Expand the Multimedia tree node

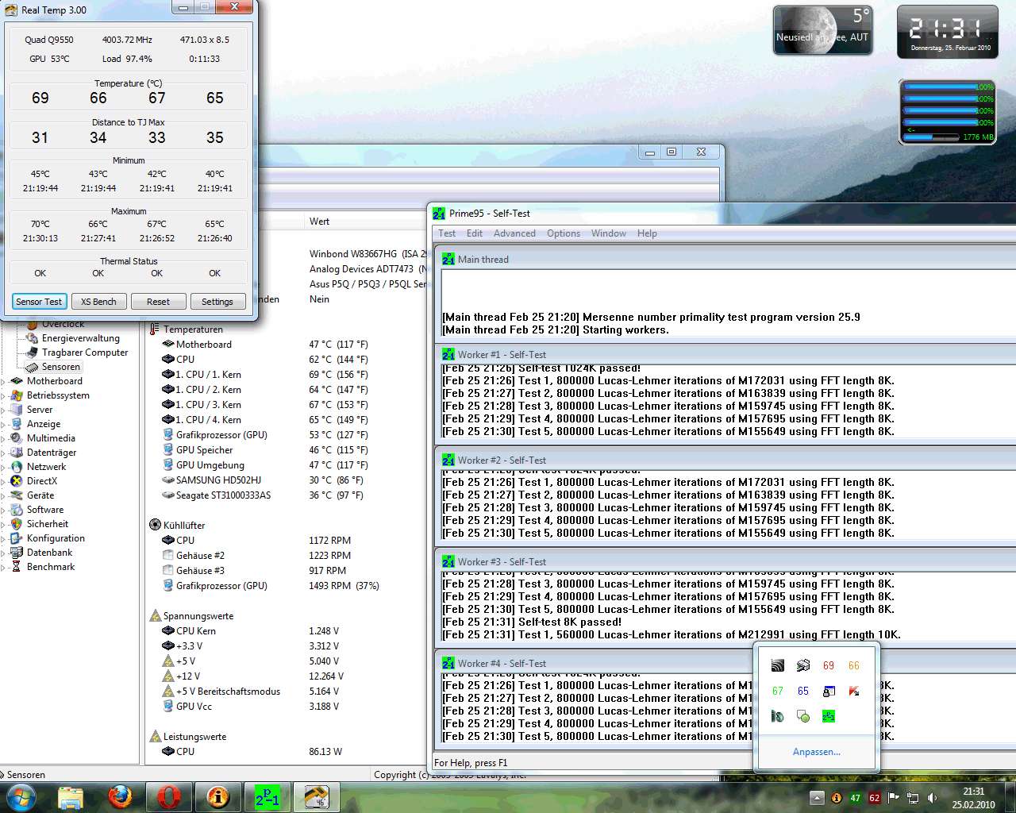4,439
